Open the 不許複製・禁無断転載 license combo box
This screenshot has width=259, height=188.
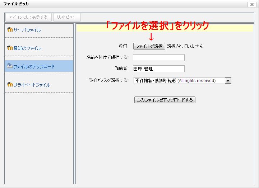tap(179, 81)
